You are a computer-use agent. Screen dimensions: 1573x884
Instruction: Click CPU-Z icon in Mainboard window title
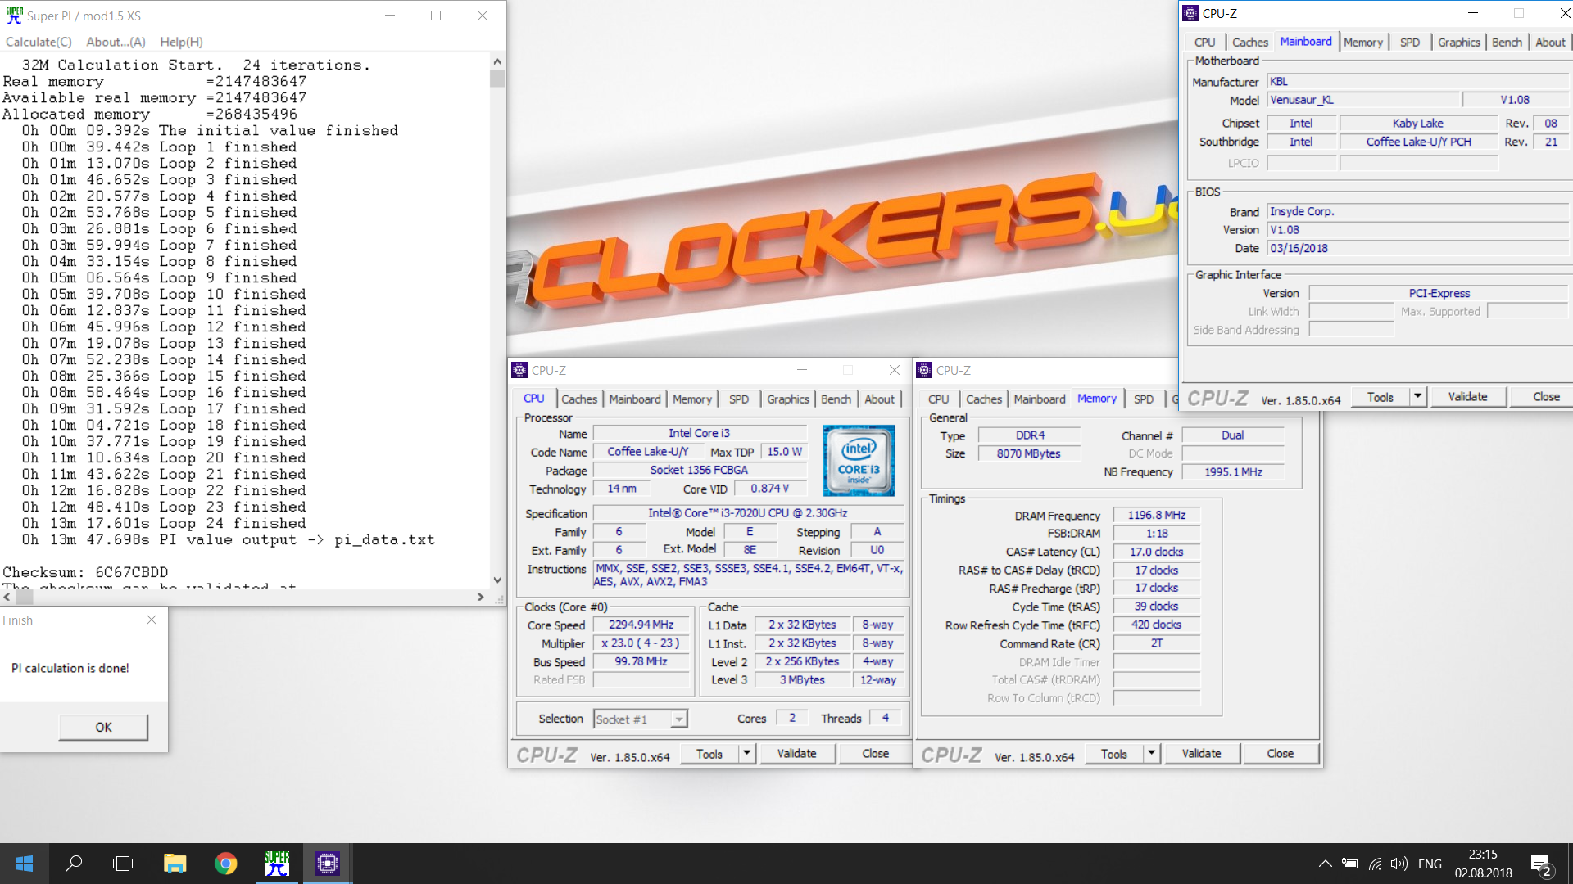1190,13
